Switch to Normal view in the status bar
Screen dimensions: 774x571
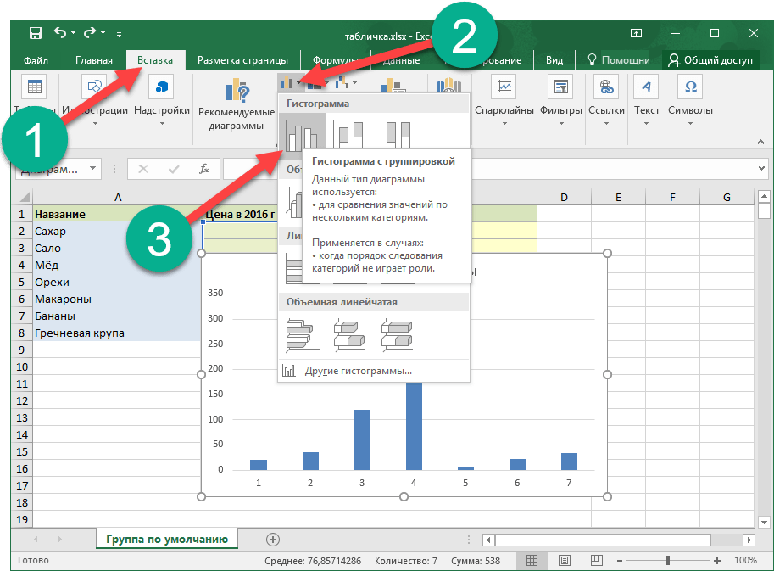(x=532, y=561)
